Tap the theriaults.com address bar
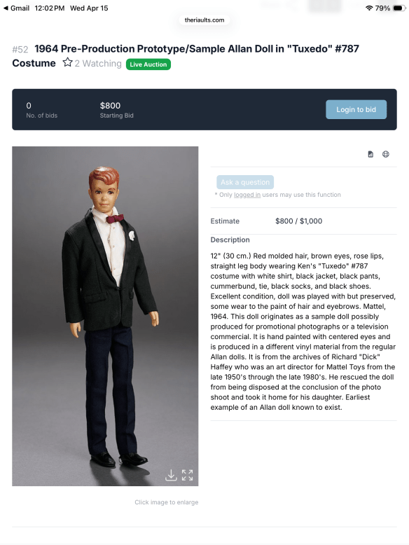409x545 pixels. coord(204,20)
